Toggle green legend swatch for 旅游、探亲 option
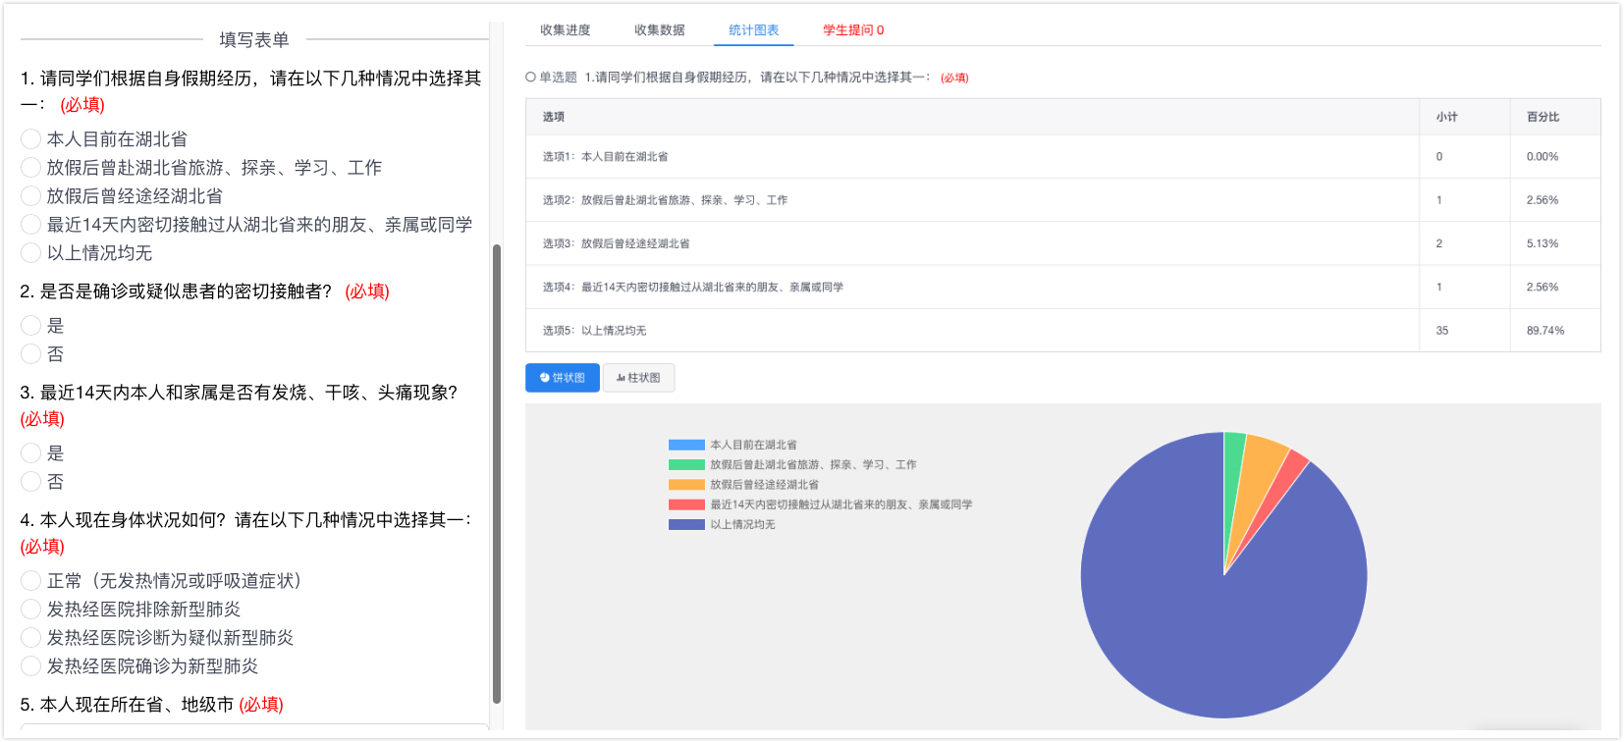This screenshot has width=1624, height=742. click(x=686, y=465)
